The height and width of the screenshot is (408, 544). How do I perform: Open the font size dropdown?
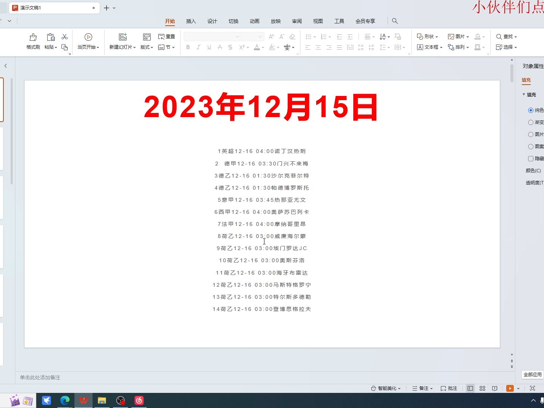(260, 37)
